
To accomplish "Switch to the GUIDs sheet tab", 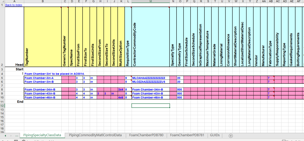I will [x=215, y=135].
